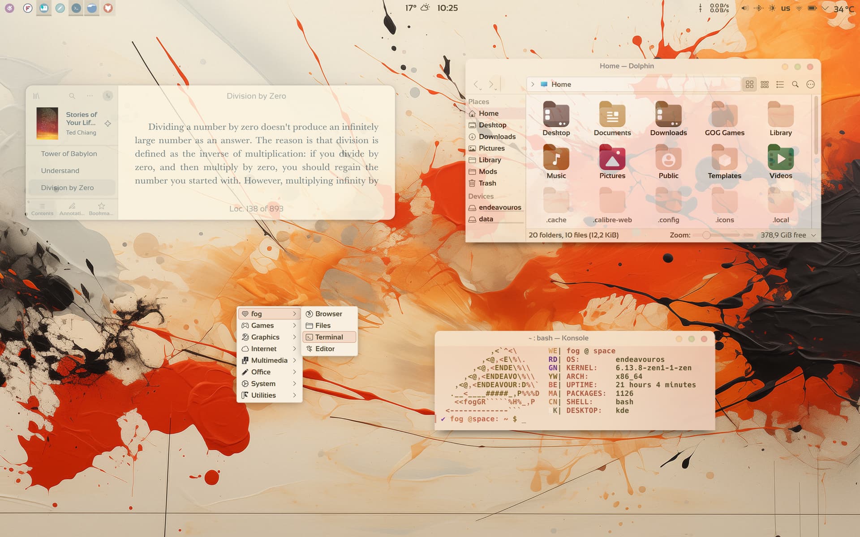The height and width of the screenshot is (537, 860).
Task: Switch to the Bookmarks tab
Action: coord(101,209)
